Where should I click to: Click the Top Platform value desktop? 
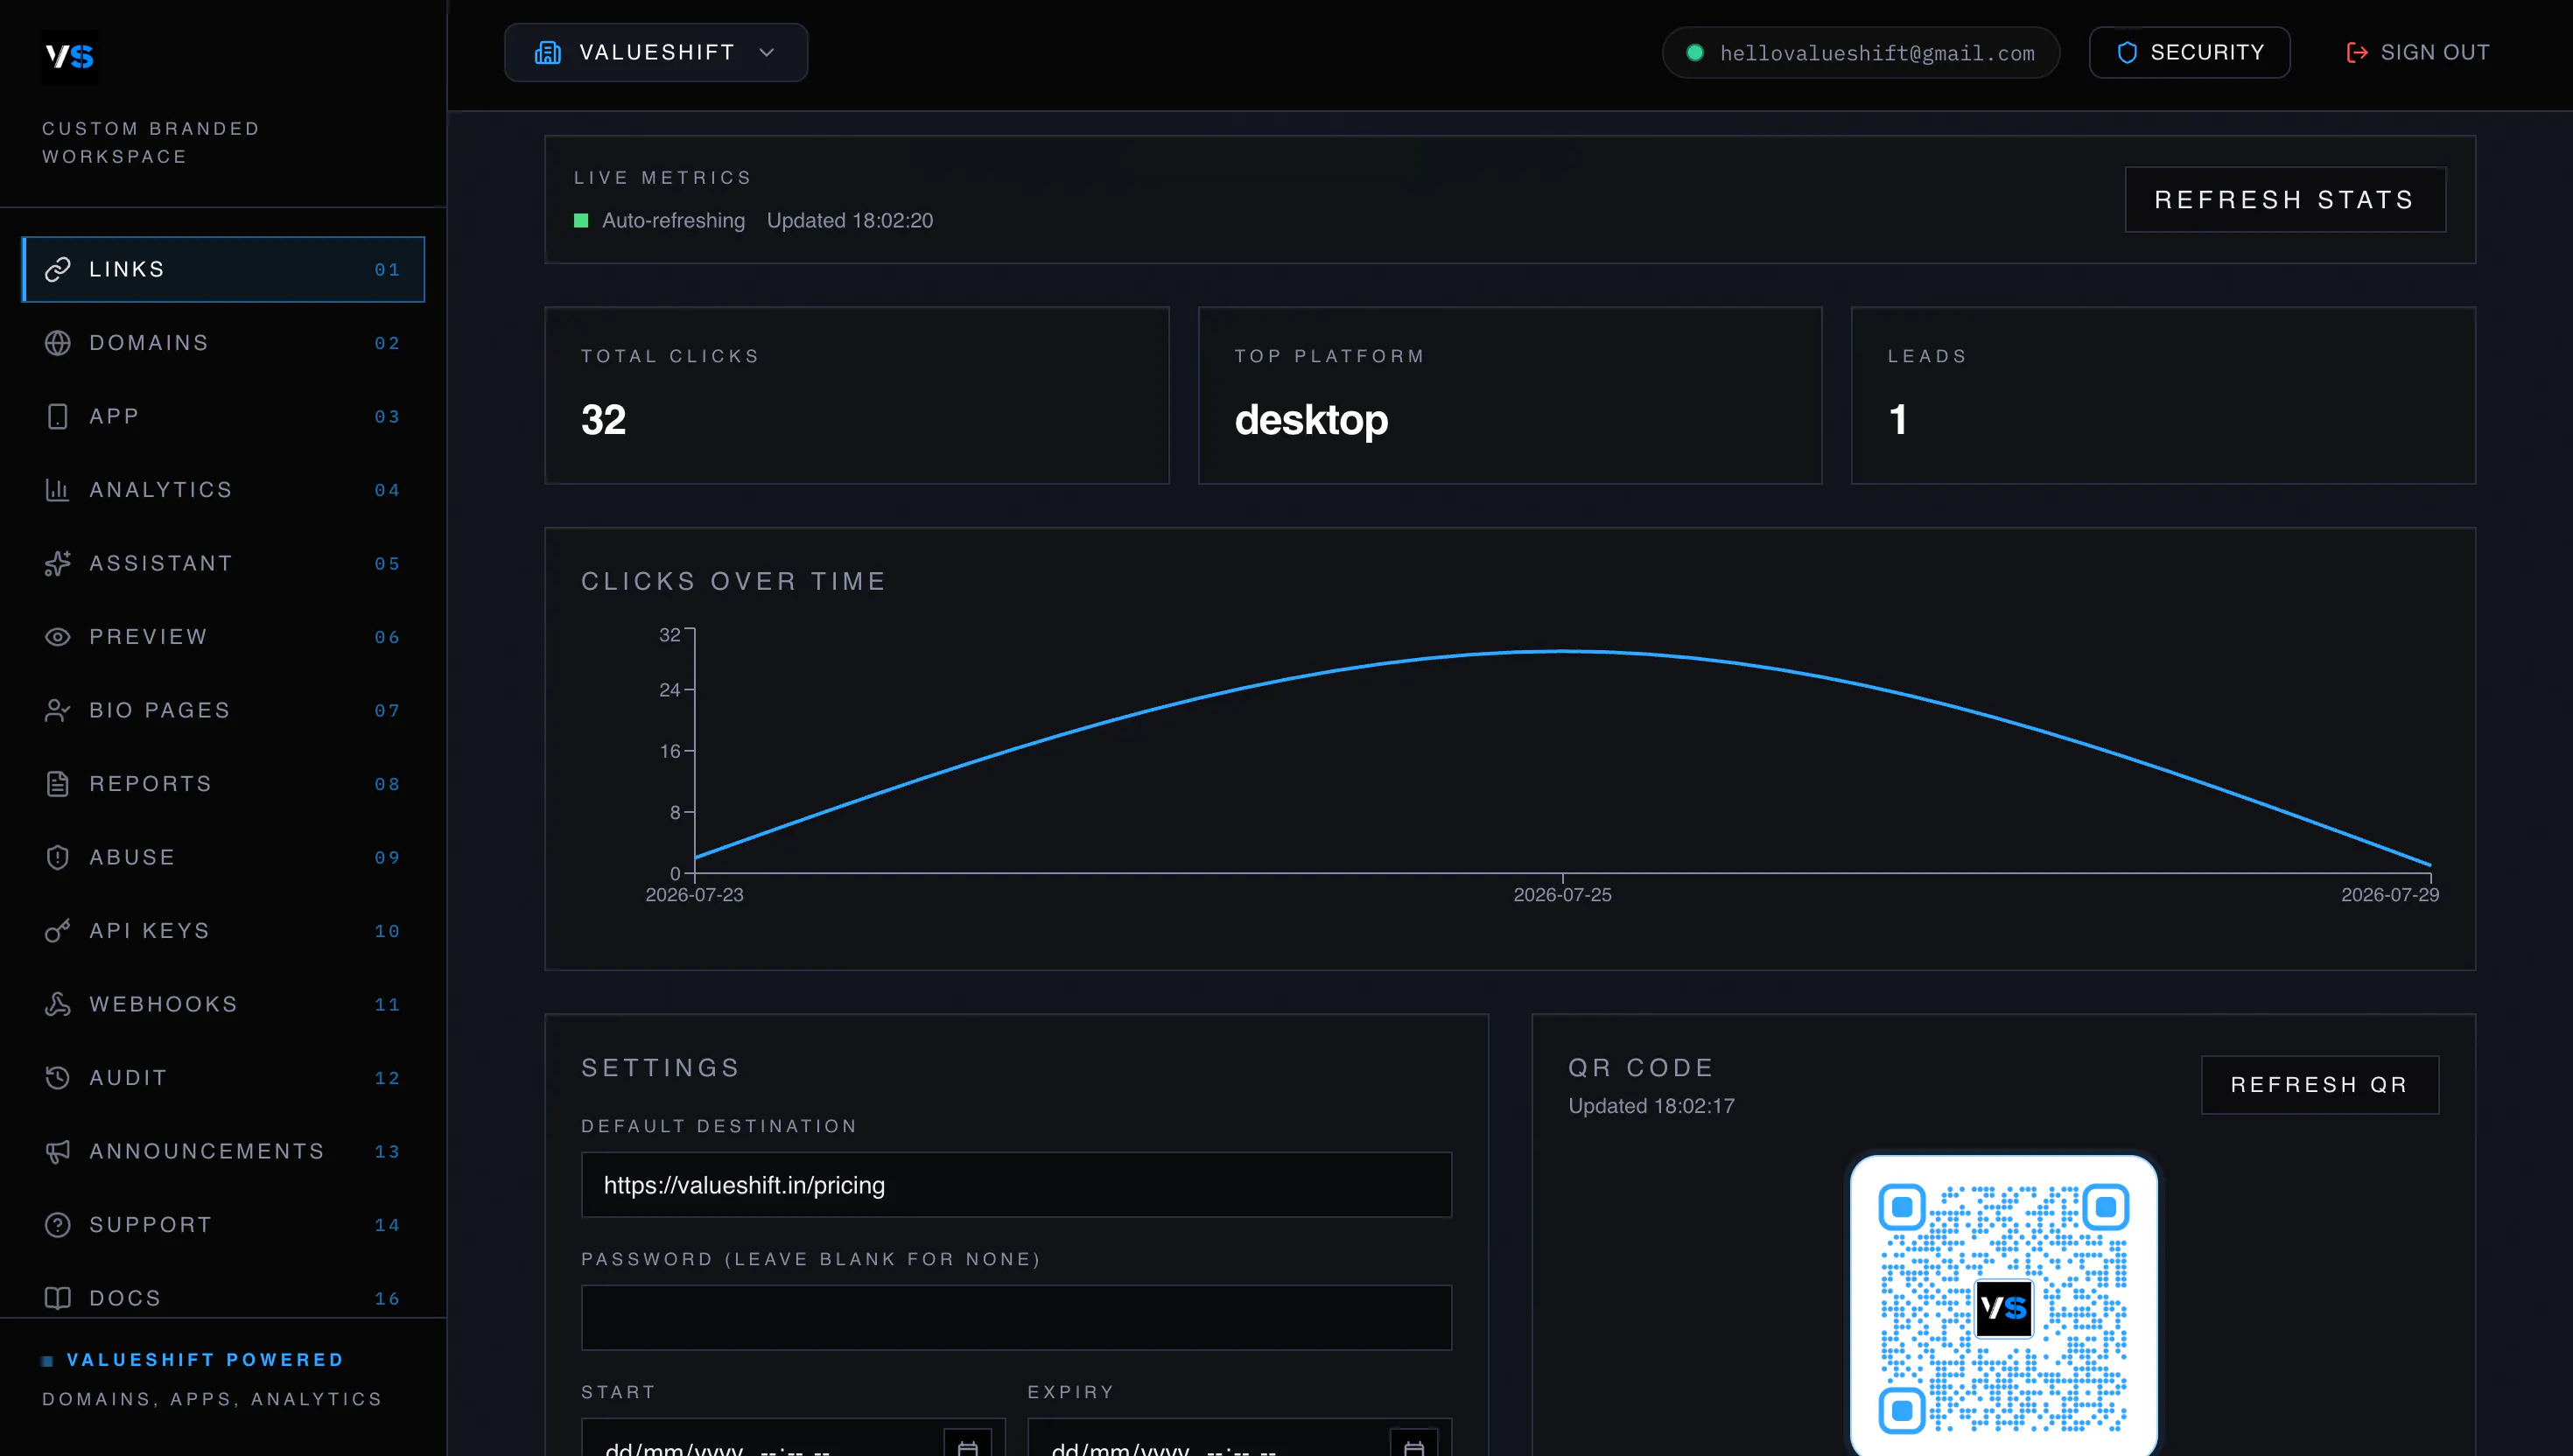pyautogui.click(x=1310, y=420)
